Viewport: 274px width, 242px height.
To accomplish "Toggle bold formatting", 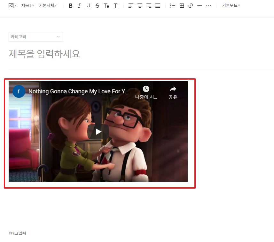I will pyautogui.click(x=71, y=6).
